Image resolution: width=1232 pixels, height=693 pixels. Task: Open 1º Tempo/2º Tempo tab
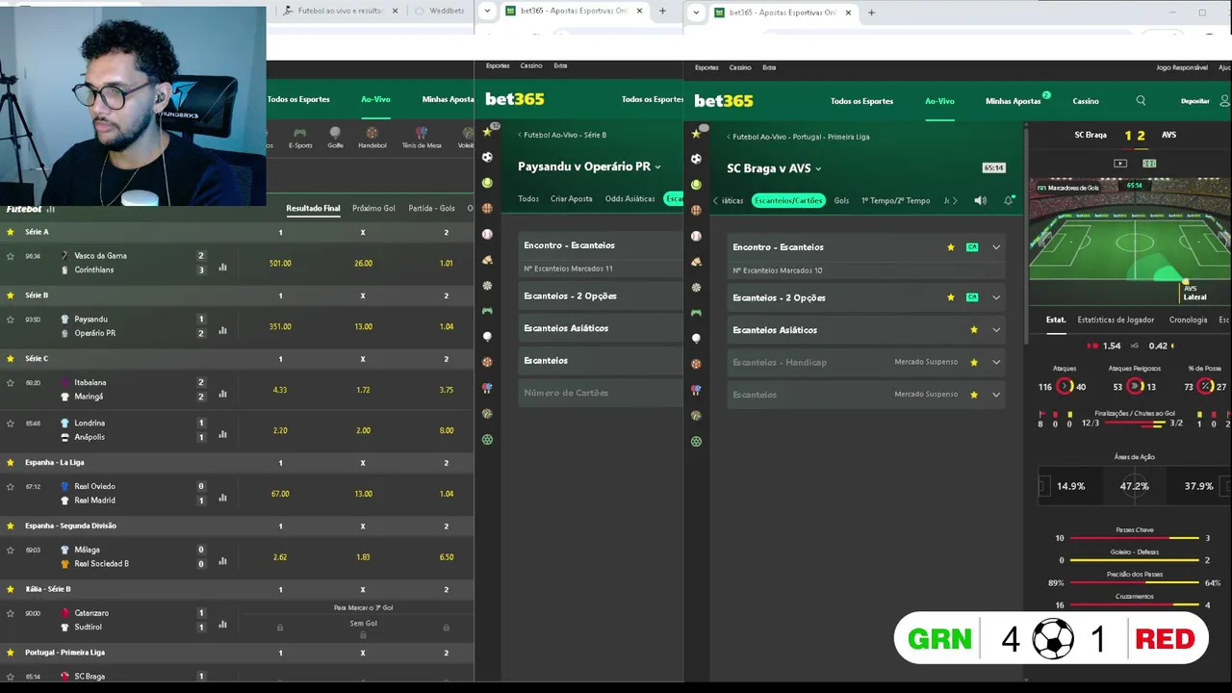(x=895, y=200)
